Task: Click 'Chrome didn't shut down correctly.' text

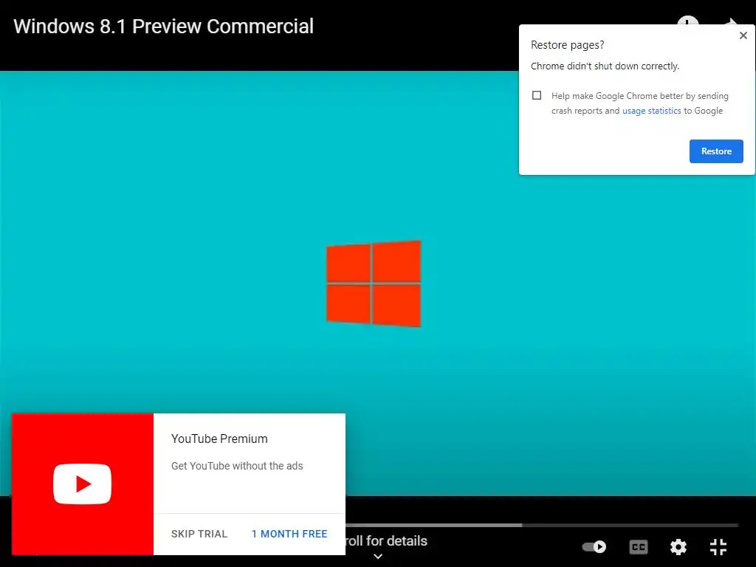Action: pyautogui.click(x=605, y=66)
